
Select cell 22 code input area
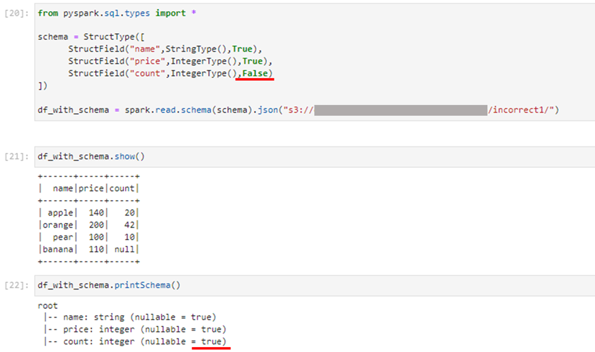(314, 285)
